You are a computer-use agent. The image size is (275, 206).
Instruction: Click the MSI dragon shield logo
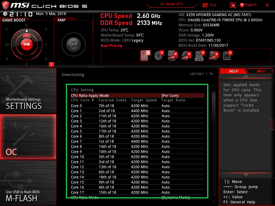[5, 5]
